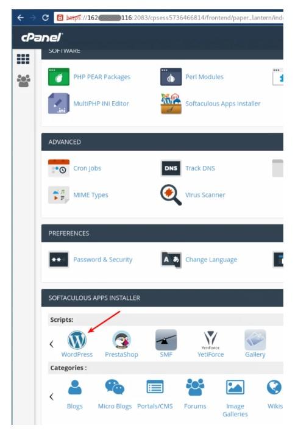The width and height of the screenshot is (298, 431).
Task: Open the Image Galleries category icon
Action: (x=235, y=387)
